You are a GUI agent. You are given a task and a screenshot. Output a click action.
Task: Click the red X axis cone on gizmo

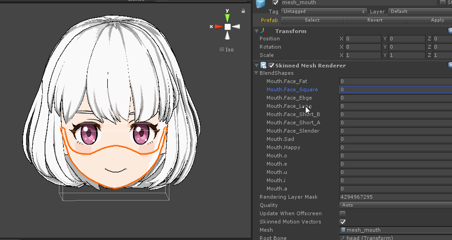(x=219, y=27)
